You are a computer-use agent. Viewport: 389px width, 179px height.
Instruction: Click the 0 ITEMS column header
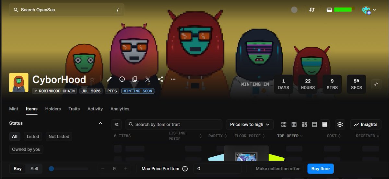tap(122, 136)
